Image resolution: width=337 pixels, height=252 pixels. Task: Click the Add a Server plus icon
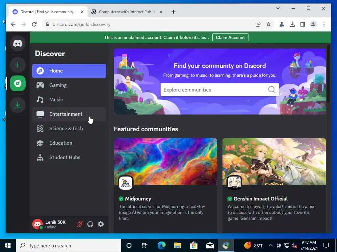pos(18,65)
